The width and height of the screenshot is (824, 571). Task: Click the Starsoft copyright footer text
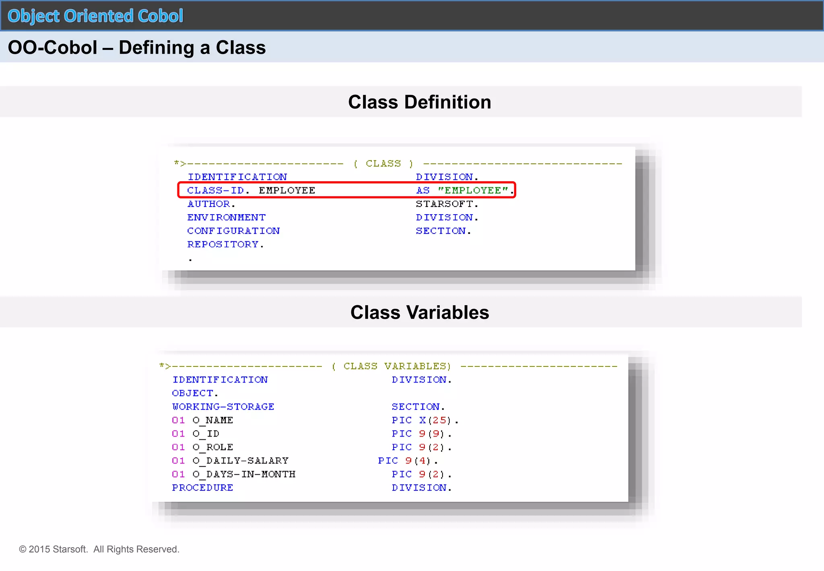[99, 549]
